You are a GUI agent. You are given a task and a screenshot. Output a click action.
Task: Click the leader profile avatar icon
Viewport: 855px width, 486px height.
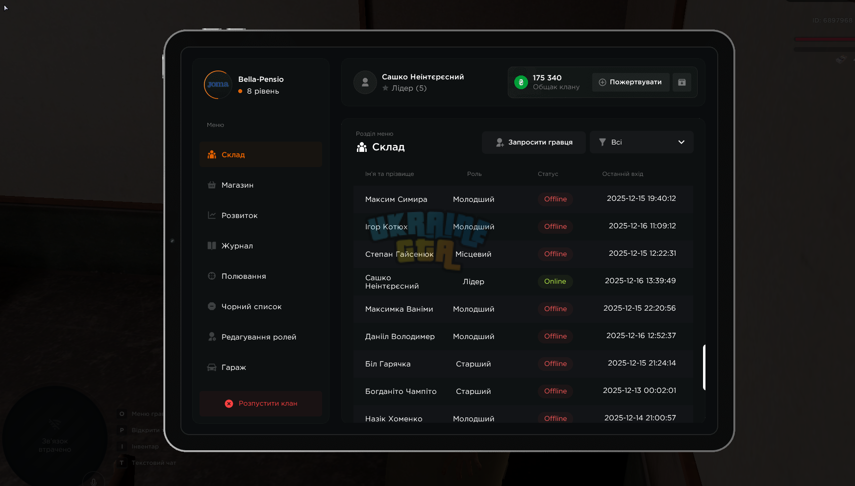(x=365, y=82)
